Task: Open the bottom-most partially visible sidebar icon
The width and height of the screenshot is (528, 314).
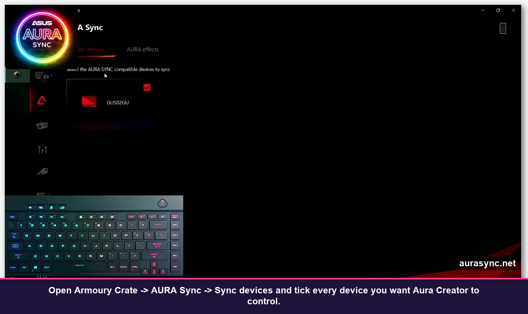Action: click(x=42, y=195)
